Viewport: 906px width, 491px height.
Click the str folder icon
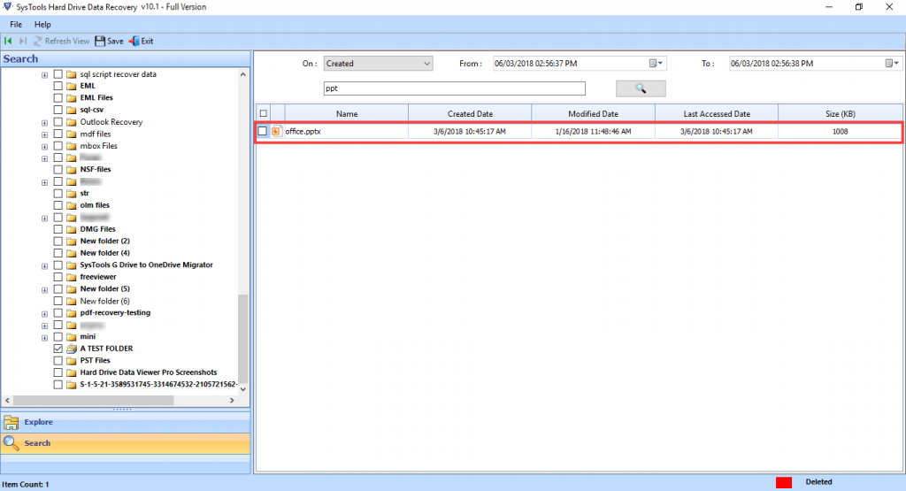pyautogui.click(x=72, y=194)
